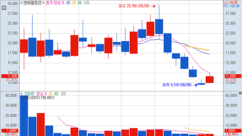Click the right axis 20,000K volume label

(x=231, y=116)
